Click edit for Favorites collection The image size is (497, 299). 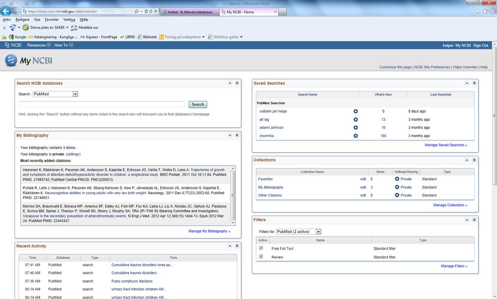tap(363, 179)
